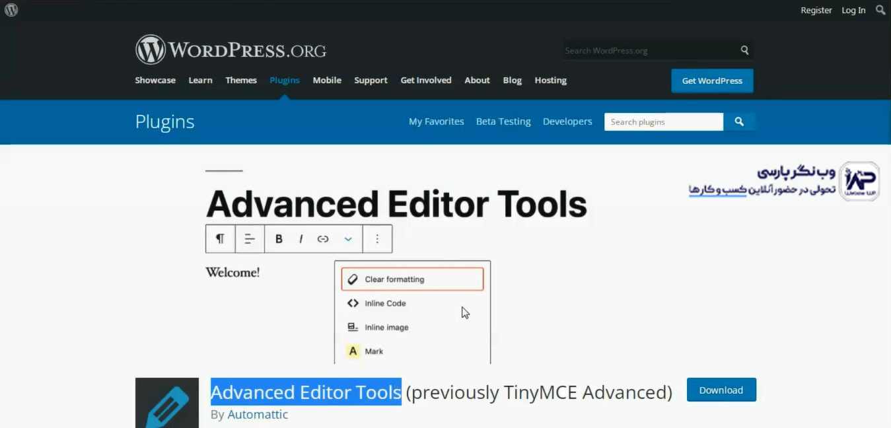Expand the chevron dropdown in the editor toolbar
The image size is (891, 428).
click(x=348, y=238)
